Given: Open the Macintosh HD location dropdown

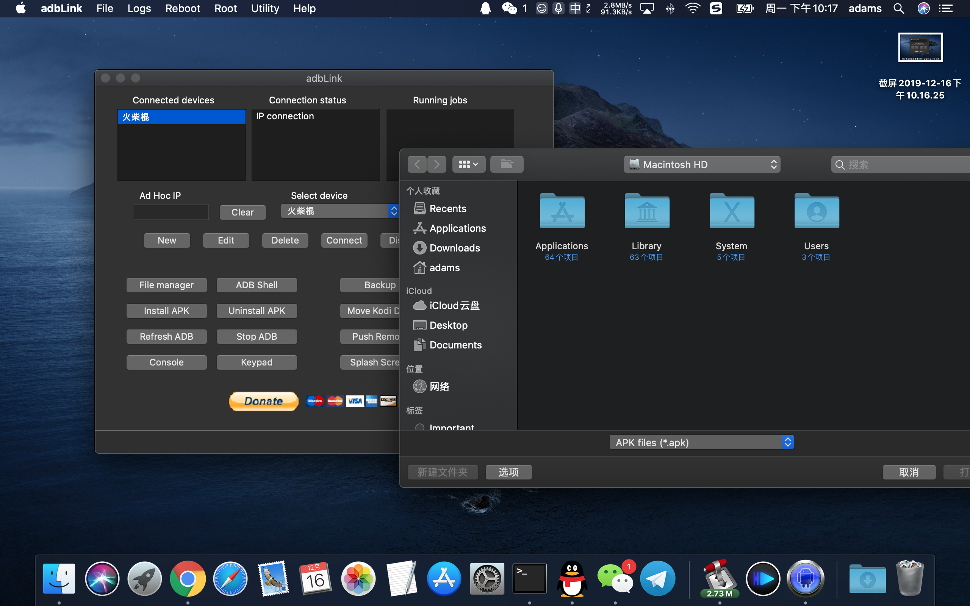Looking at the screenshot, I should [x=701, y=164].
